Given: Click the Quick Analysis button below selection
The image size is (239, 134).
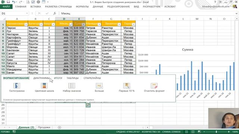Looking at the screenshot, I should [x=88, y=105].
